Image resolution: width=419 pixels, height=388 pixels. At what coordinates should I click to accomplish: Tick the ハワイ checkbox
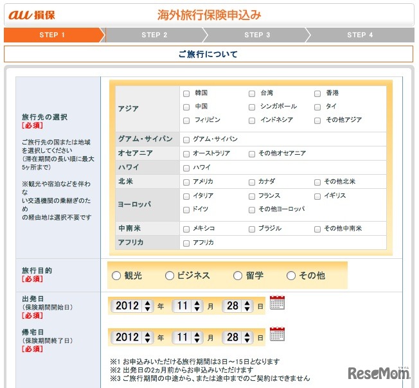[x=186, y=168]
